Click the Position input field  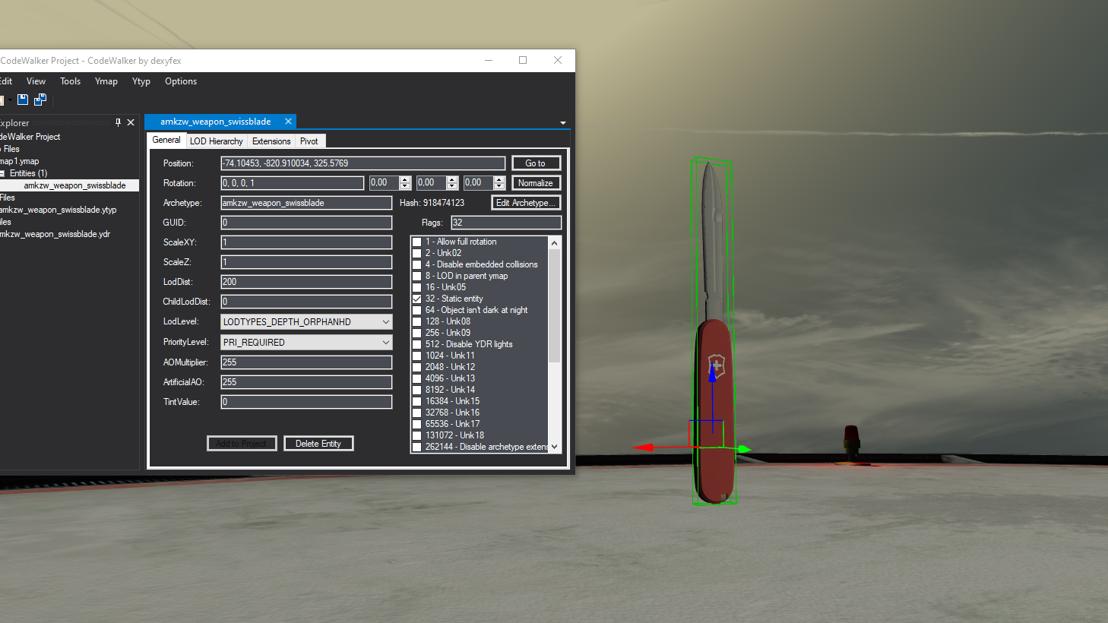[x=363, y=163]
